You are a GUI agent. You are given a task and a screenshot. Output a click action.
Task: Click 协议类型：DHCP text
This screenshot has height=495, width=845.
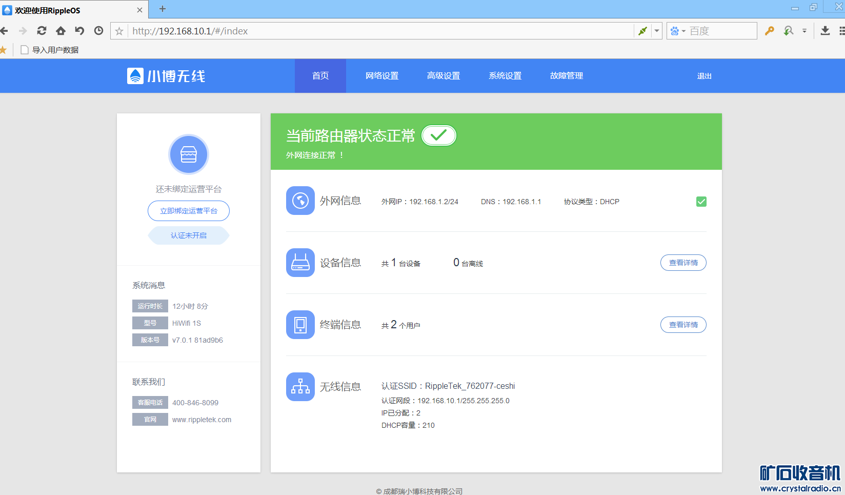point(592,202)
